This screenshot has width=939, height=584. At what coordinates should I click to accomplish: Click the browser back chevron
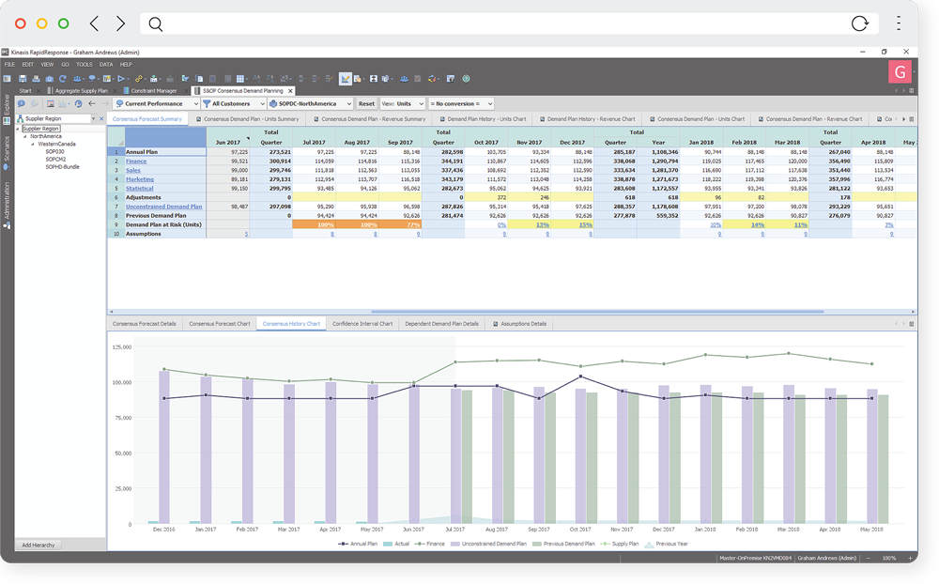pyautogui.click(x=94, y=23)
